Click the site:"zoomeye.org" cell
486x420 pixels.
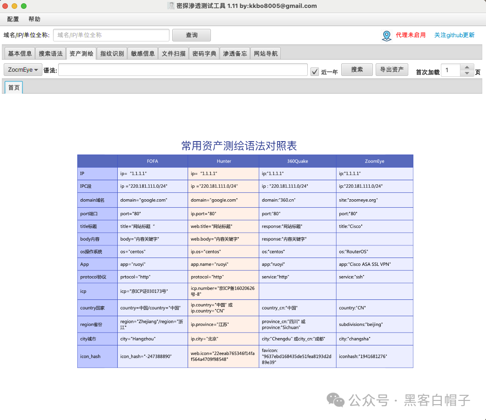pos(374,200)
